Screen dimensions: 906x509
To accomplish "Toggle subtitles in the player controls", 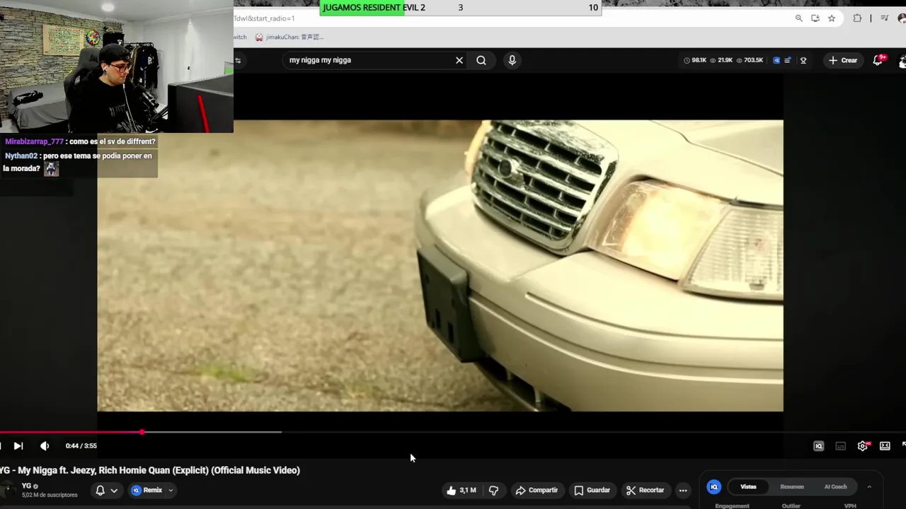I will [841, 446].
